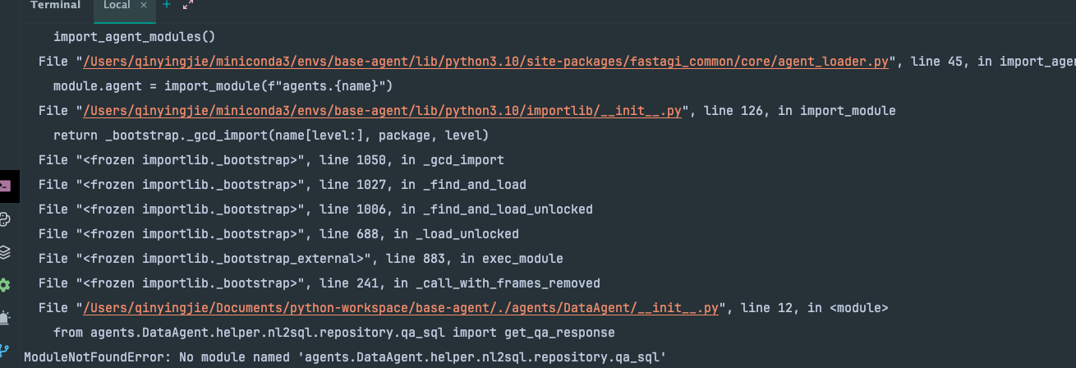Open the Python Console sidebar icon
The height and width of the screenshot is (368, 1076).
(5, 219)
